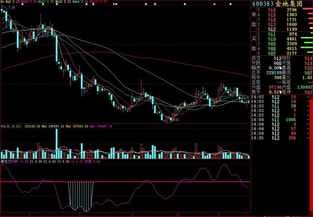The image size is (313, 217).
Task: Click the stock name 金地集团
Action: (289, 4)
